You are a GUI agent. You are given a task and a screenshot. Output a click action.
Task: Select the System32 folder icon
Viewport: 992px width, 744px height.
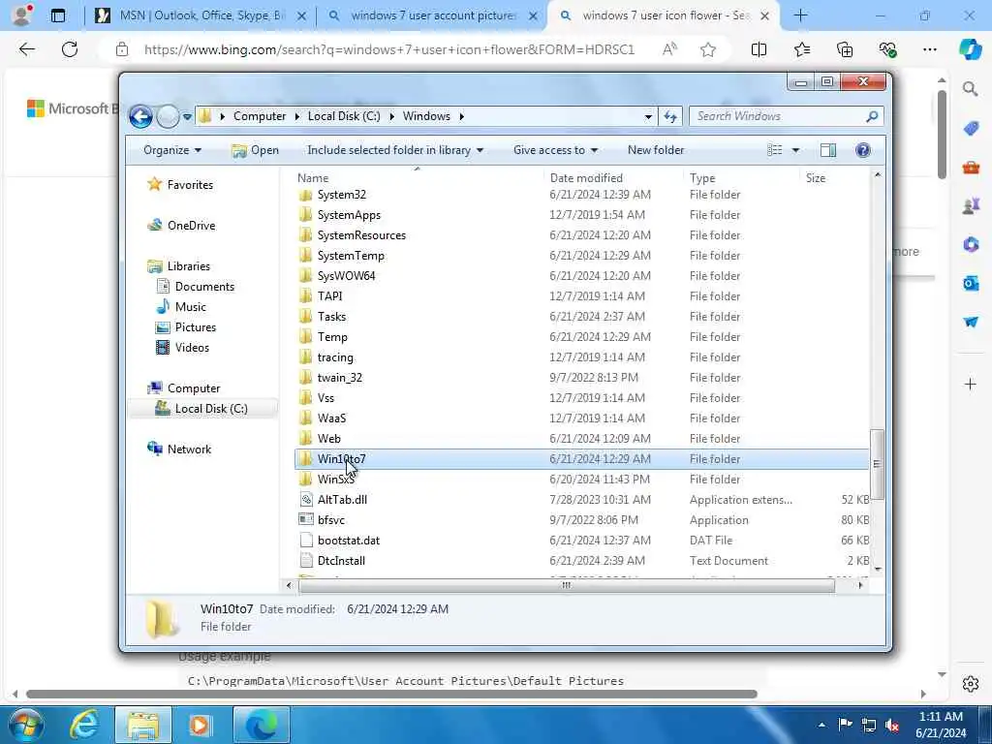coord(305,195)
